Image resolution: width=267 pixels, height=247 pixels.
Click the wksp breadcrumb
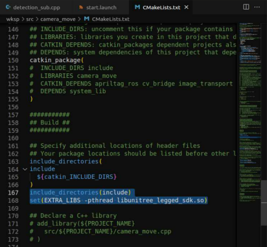(13, 19)
